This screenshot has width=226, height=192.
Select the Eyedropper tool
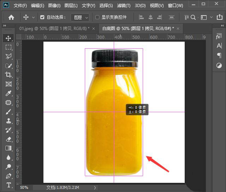coord(8,93)
